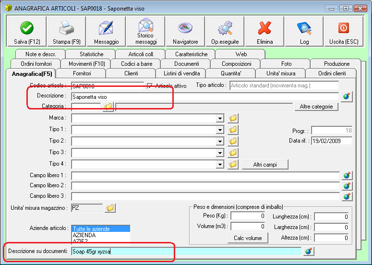The height and width of the screenshot is (265, 372).
Task: Open folder icon next to Marca
Action: [x=233, y=118]
